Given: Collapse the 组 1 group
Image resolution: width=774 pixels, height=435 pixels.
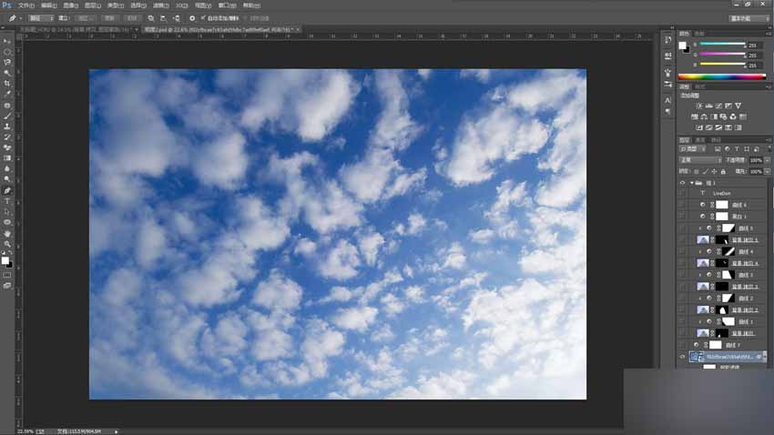Looking at the screenshot, I should tap(691, 183).
